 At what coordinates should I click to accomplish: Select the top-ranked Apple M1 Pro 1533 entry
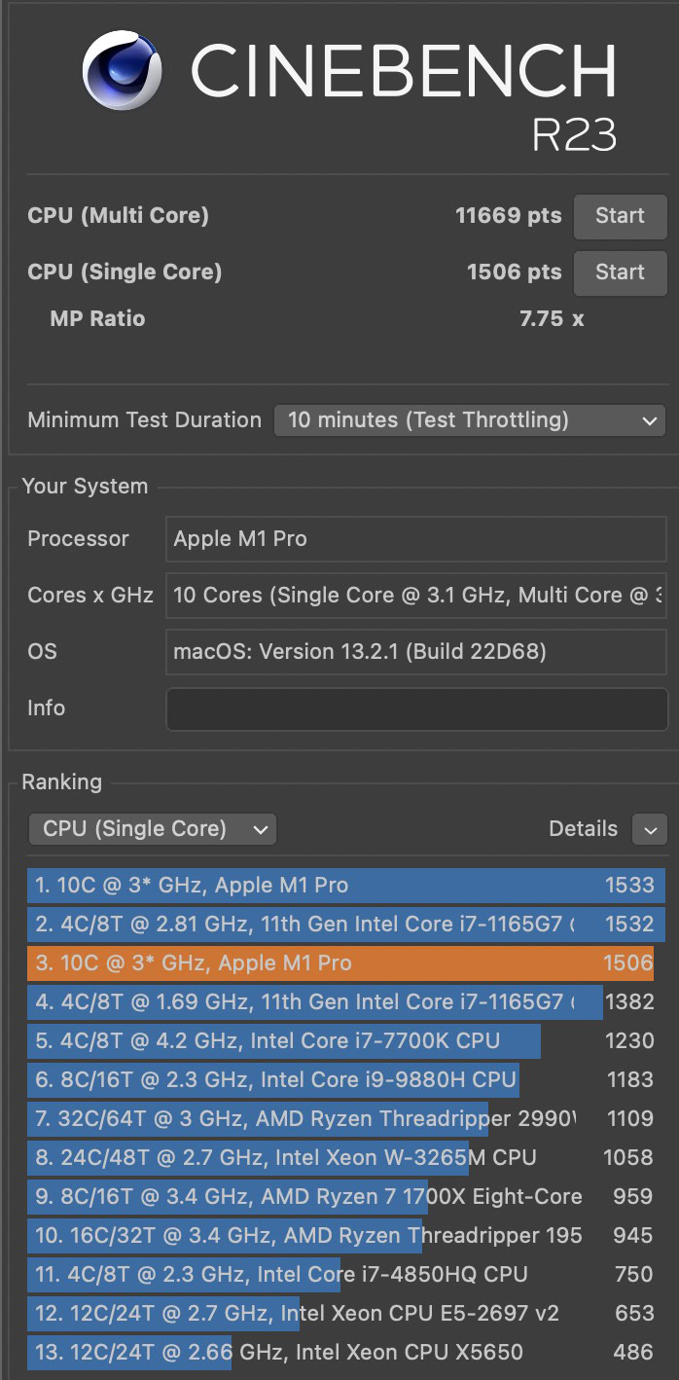345,886
